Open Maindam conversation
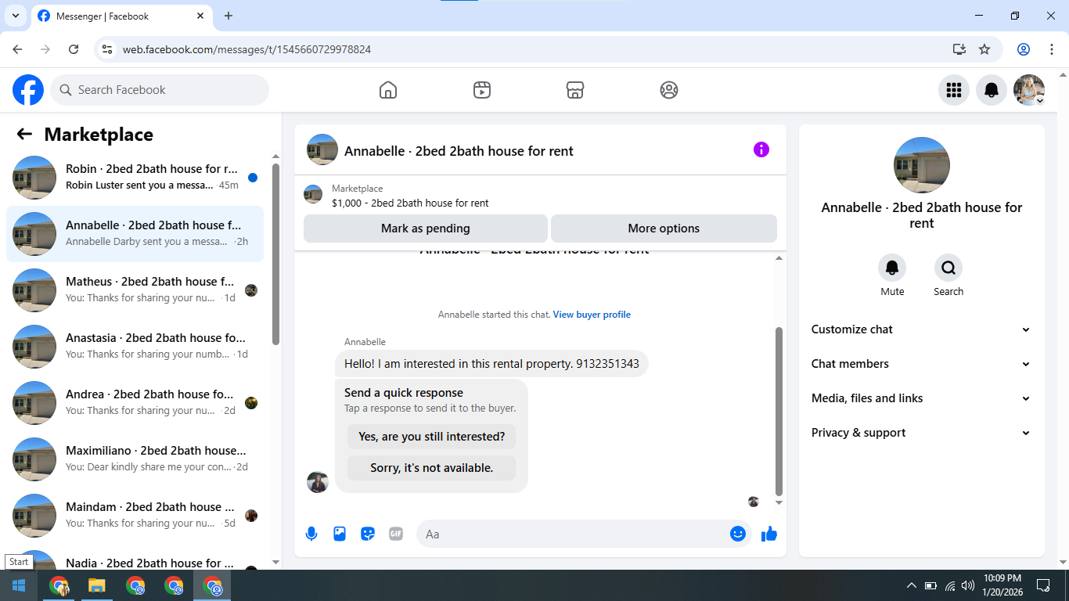 coord(135,516)
